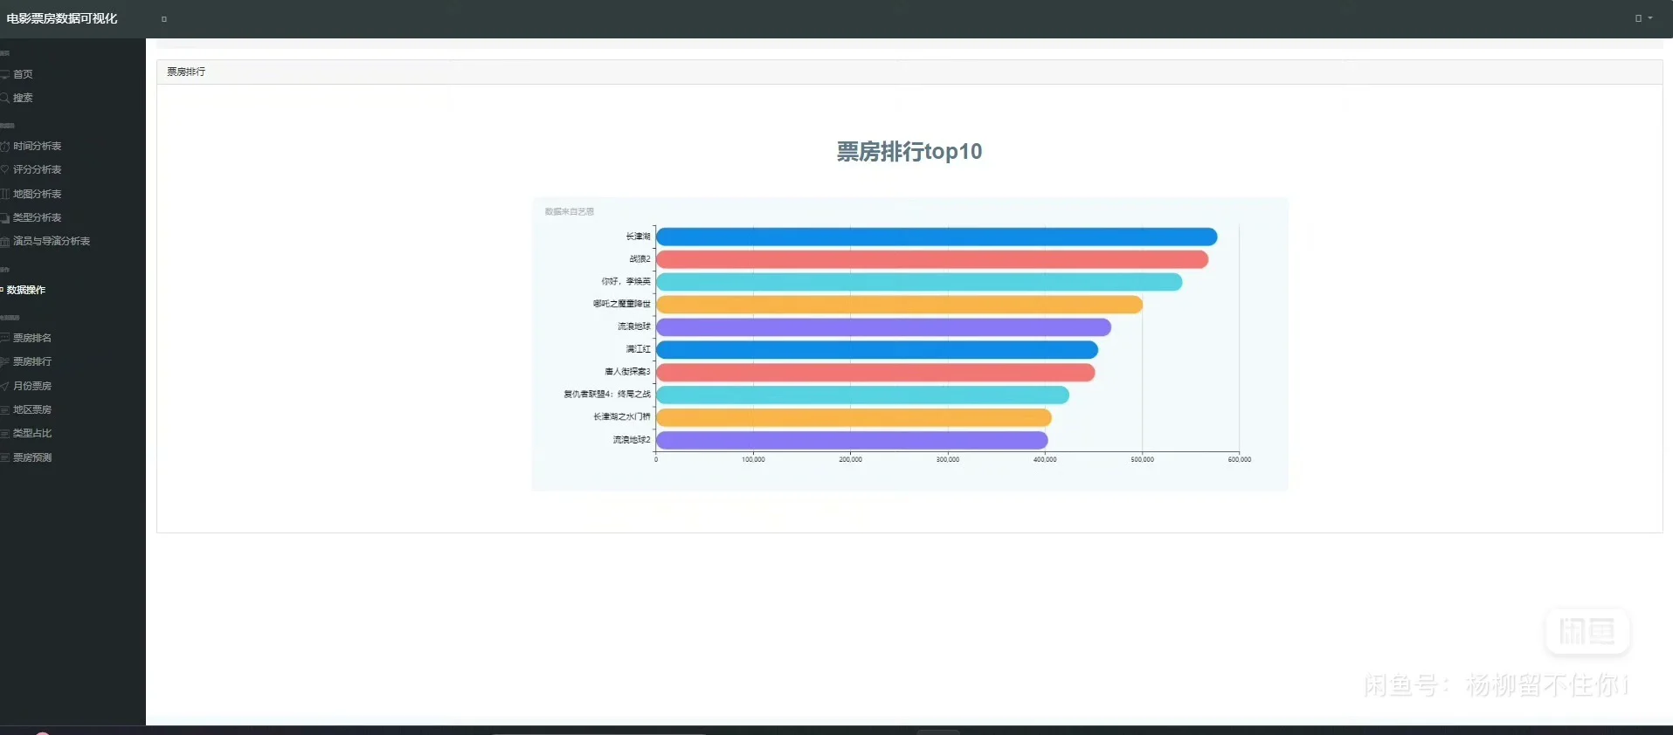Click the 战狼2 axis label
This screenshot has height=735, width=1673.
[x=640, y=259]
